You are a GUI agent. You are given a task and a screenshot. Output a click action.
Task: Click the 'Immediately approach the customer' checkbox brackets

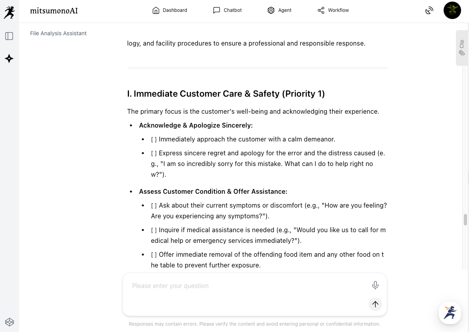(x=154, y=139)
